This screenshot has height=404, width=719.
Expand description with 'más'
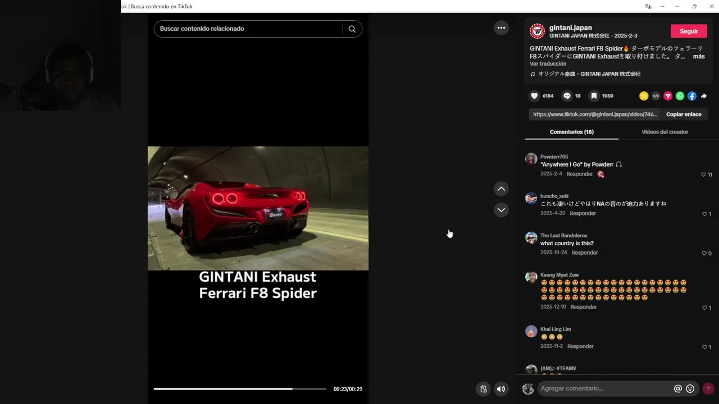coord(698,56)
